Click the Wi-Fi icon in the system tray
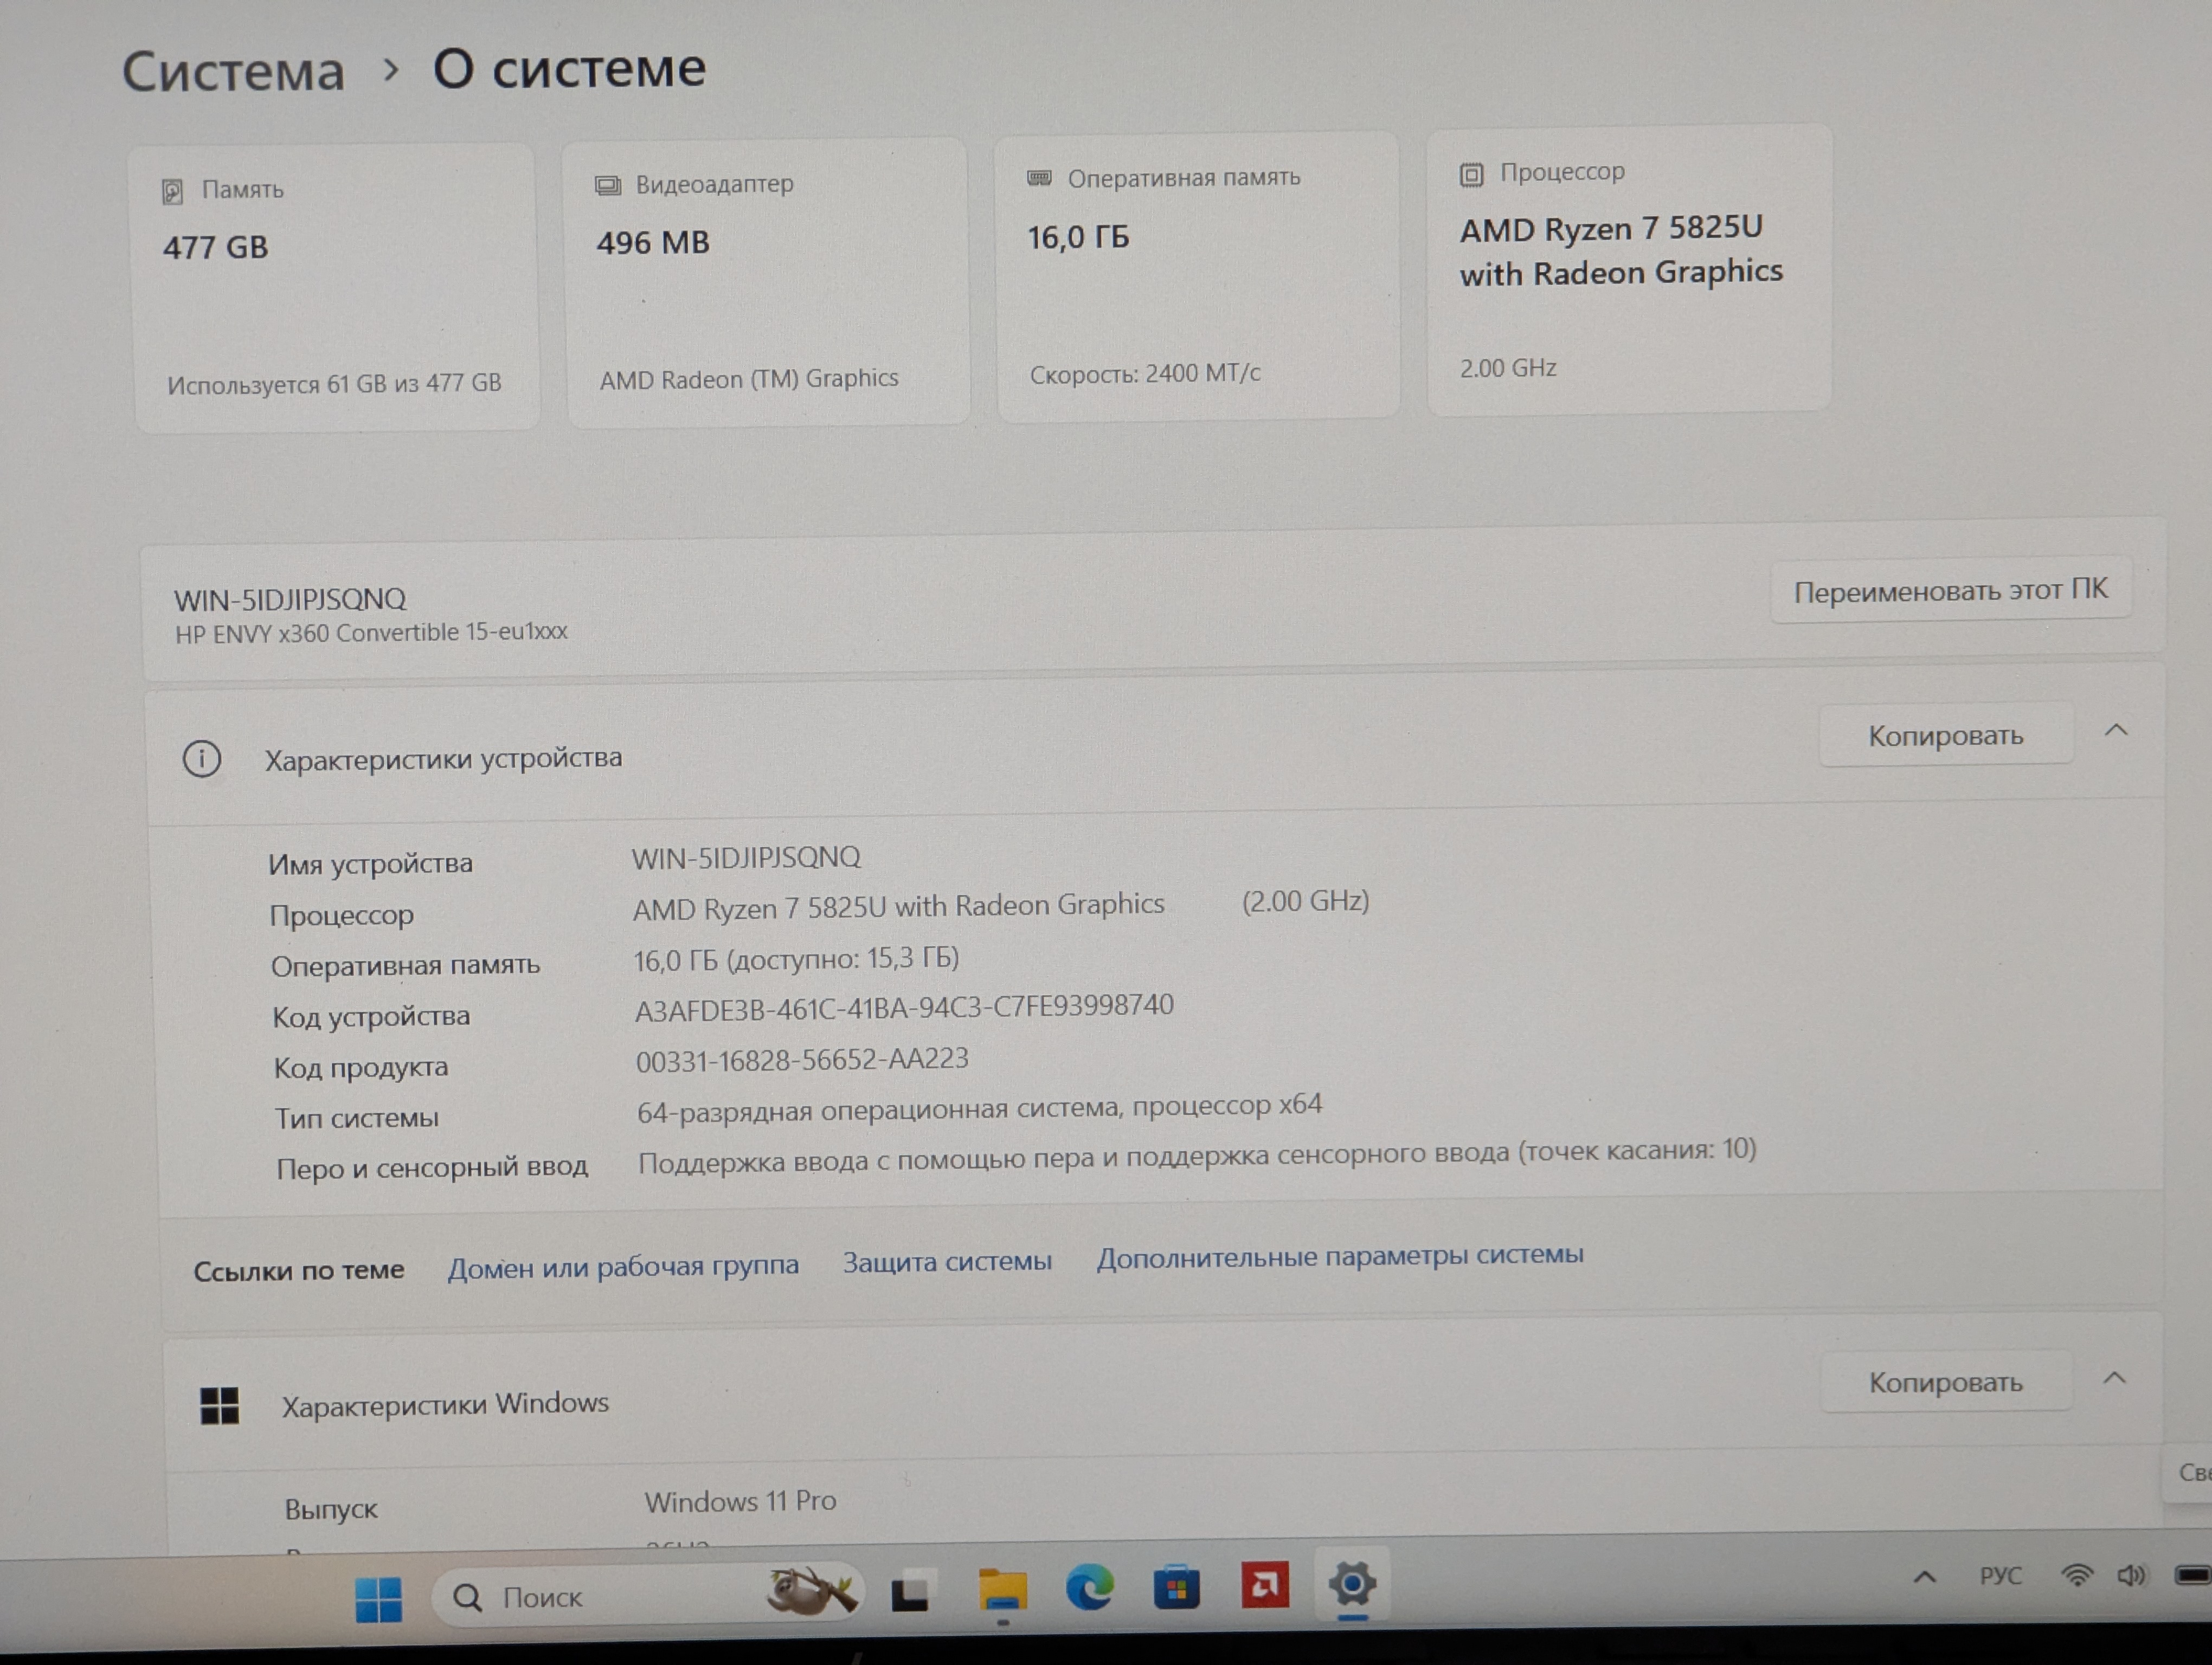2212x1665 pixels. pyautogui.click(x=2077, y=1576)
